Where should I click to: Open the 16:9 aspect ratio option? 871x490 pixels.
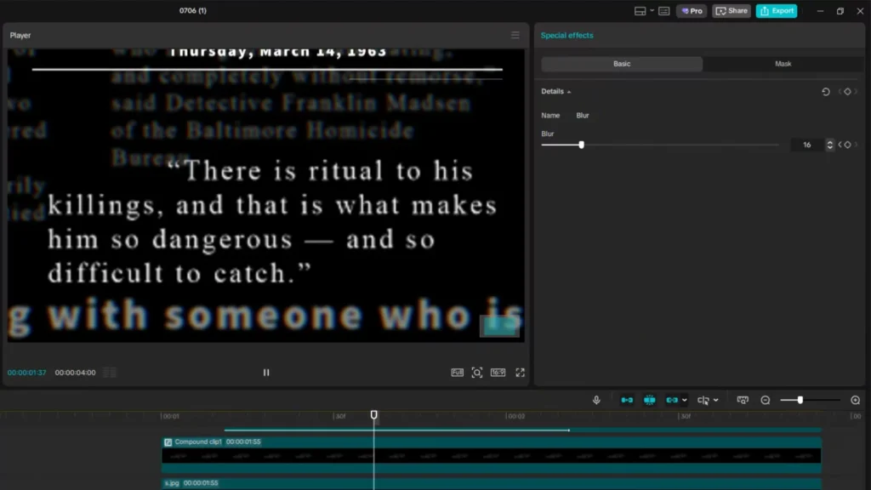(498, 373)
